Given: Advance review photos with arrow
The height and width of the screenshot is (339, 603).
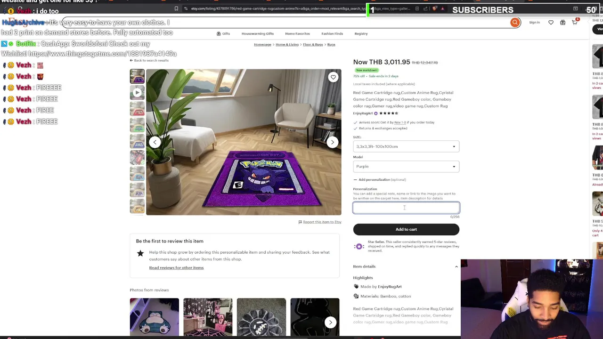Looking at the screenshot, I should (330, 323).
